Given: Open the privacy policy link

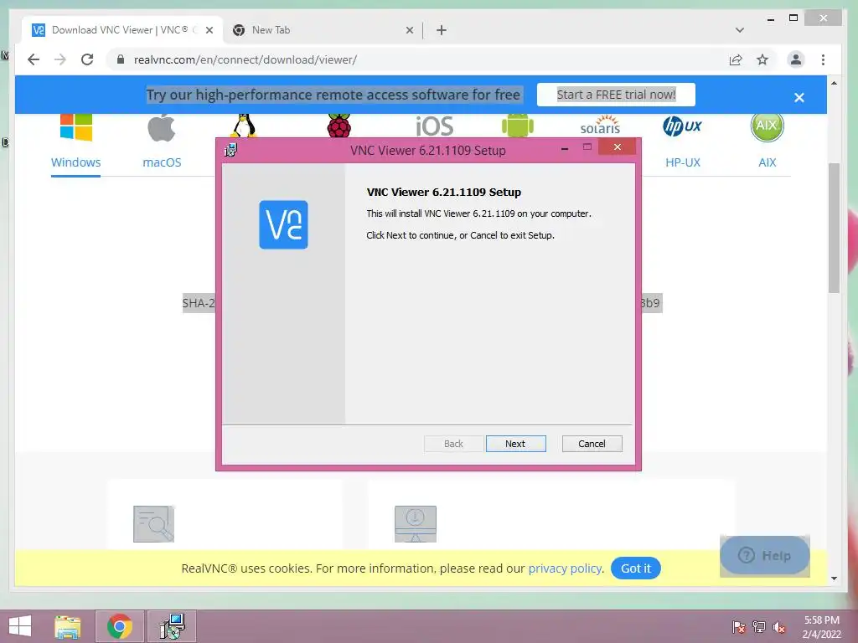Looking at the screenshot, I should point(565,568).
